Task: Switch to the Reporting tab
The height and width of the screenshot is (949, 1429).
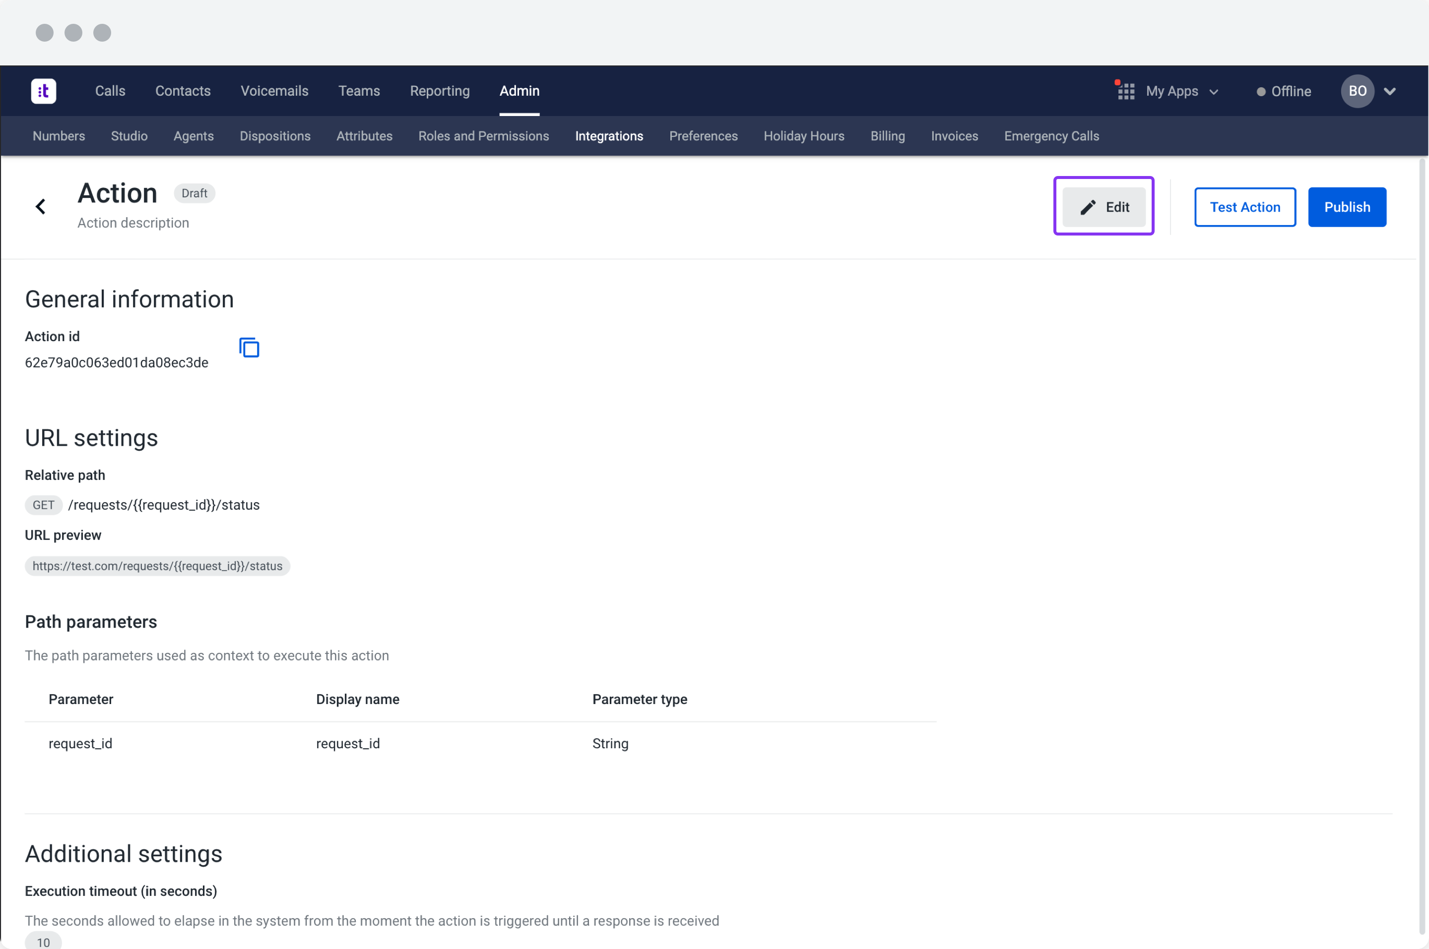Action: pyautogui.click(x=440, y=91)
